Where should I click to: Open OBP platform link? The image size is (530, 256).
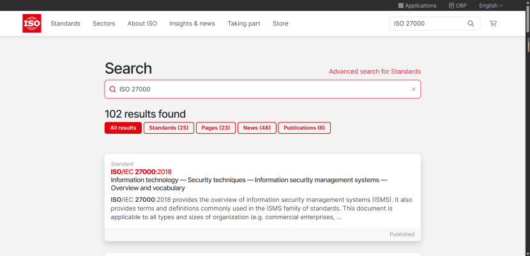pyautogui.click(x=458, y=6)
